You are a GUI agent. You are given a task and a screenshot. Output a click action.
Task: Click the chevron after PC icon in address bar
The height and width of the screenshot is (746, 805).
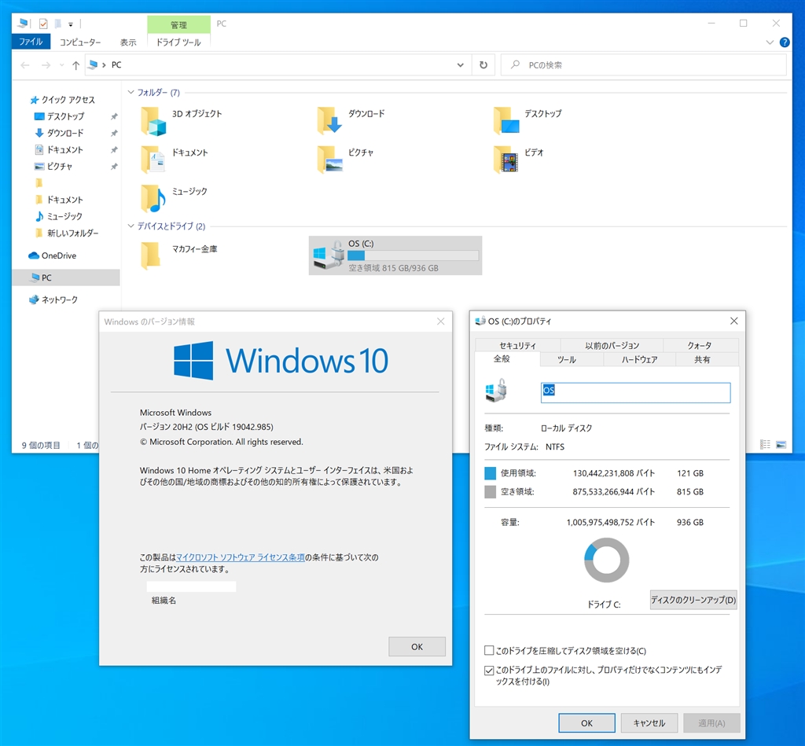pyautogui.click(x=105, y=65)
